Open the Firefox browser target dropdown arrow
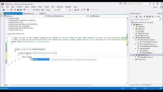Image resolution: width=163 pixels, height=92 pixels. coord(40,10)
